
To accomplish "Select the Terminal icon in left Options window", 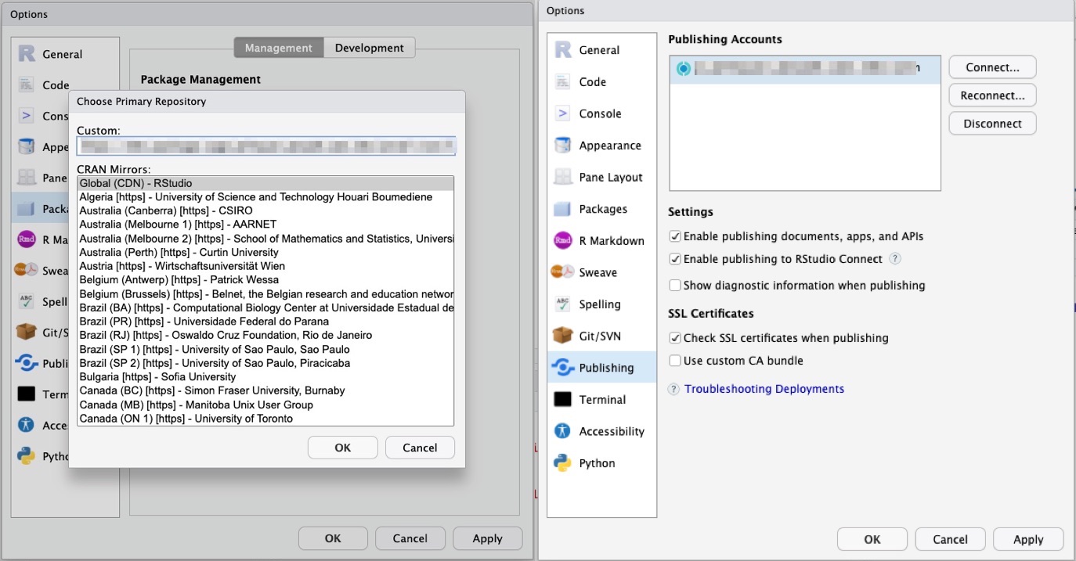I will click(x=27, y=394).
